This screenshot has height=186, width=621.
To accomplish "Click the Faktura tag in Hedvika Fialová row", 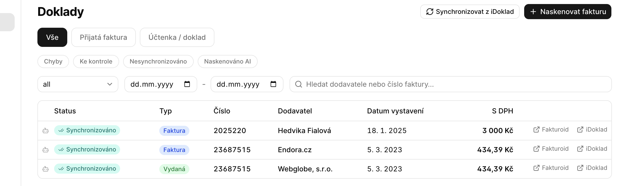I will pyautogui.click(x=174, y=131).
